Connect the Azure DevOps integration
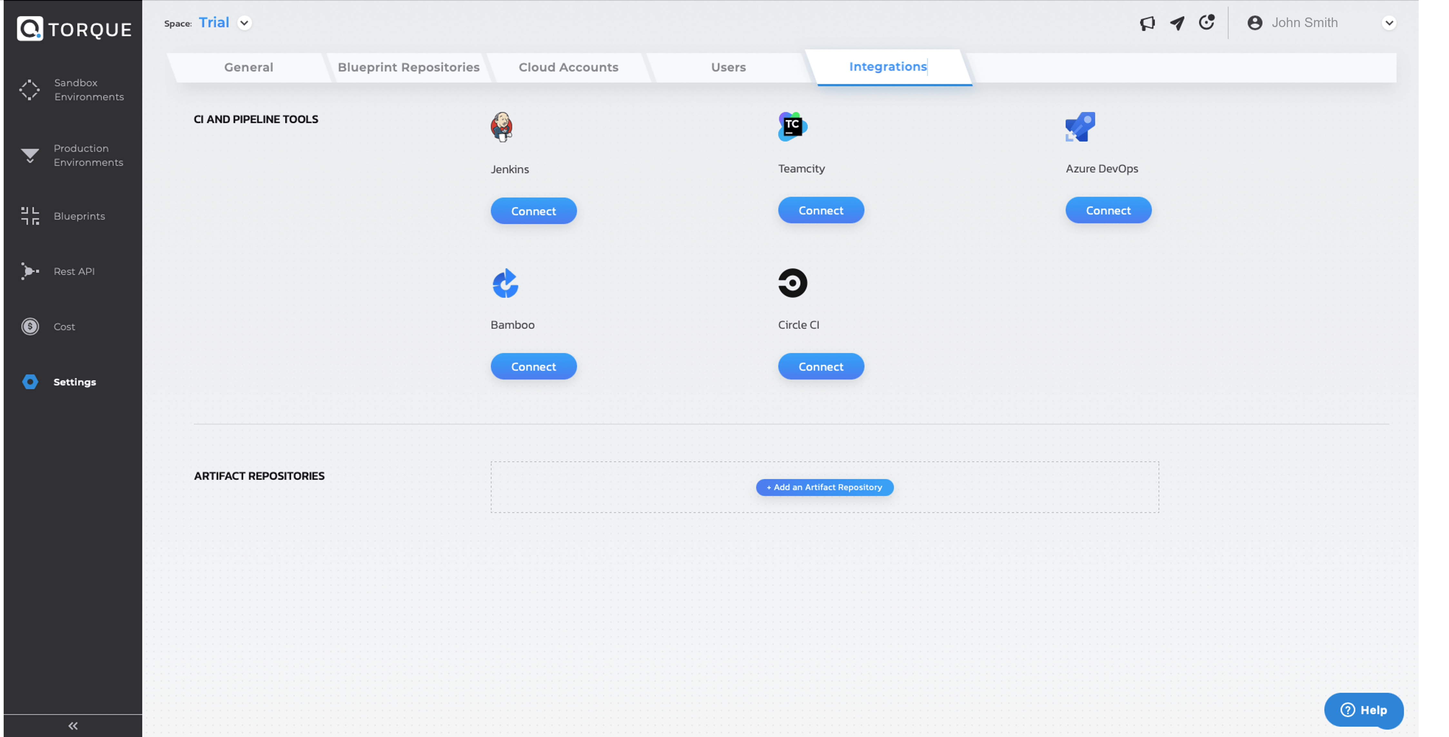 (1108, 210)
